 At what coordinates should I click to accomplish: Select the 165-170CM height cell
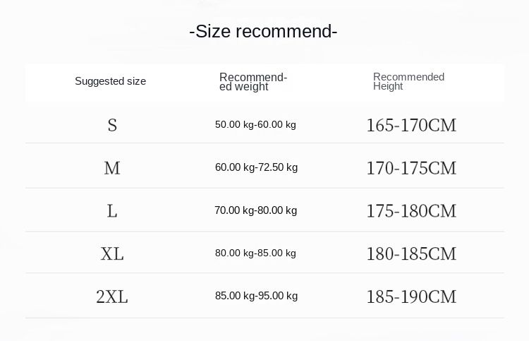(411, 126)
